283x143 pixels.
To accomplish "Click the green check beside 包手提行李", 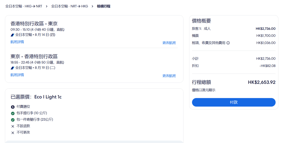I will pos(13,113).
